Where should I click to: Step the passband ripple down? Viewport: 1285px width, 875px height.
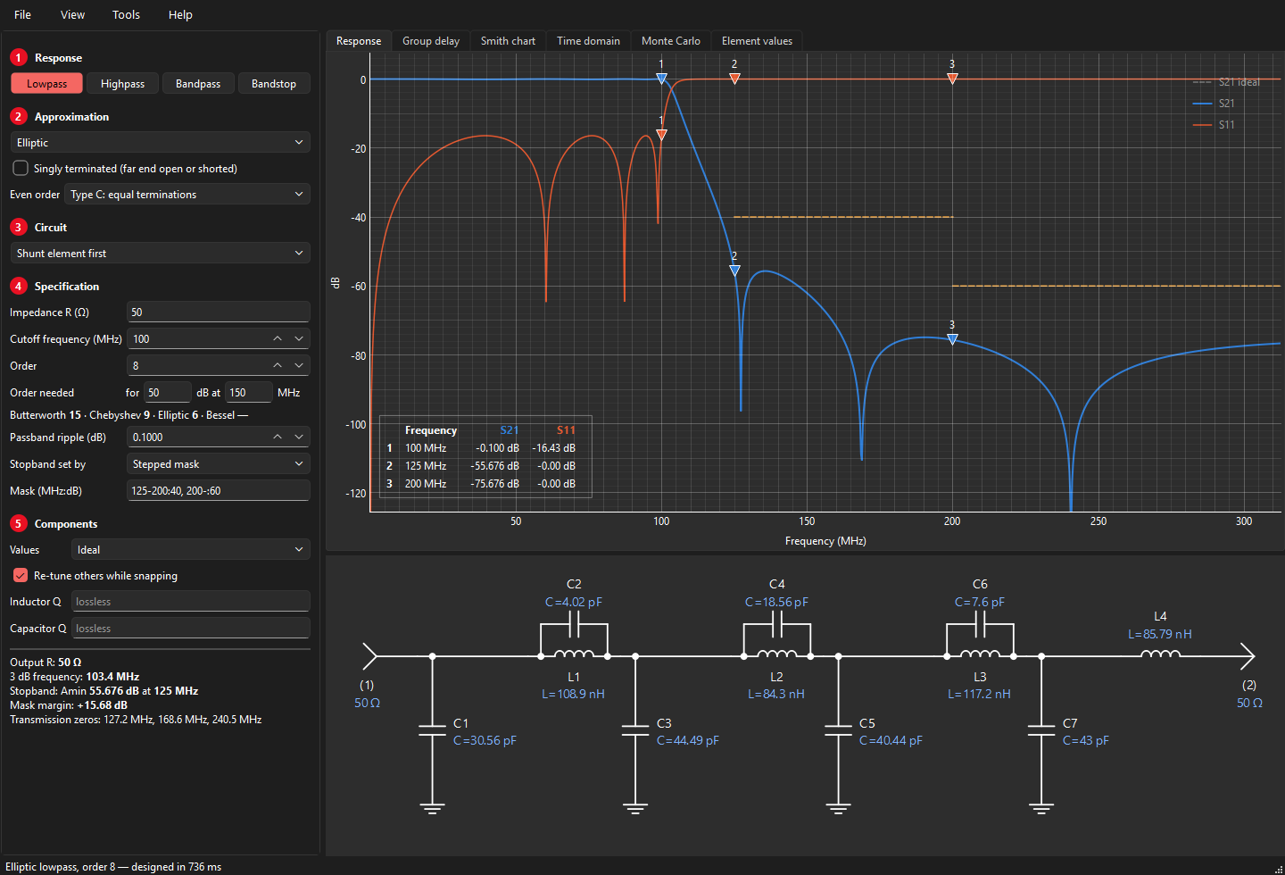299,437
